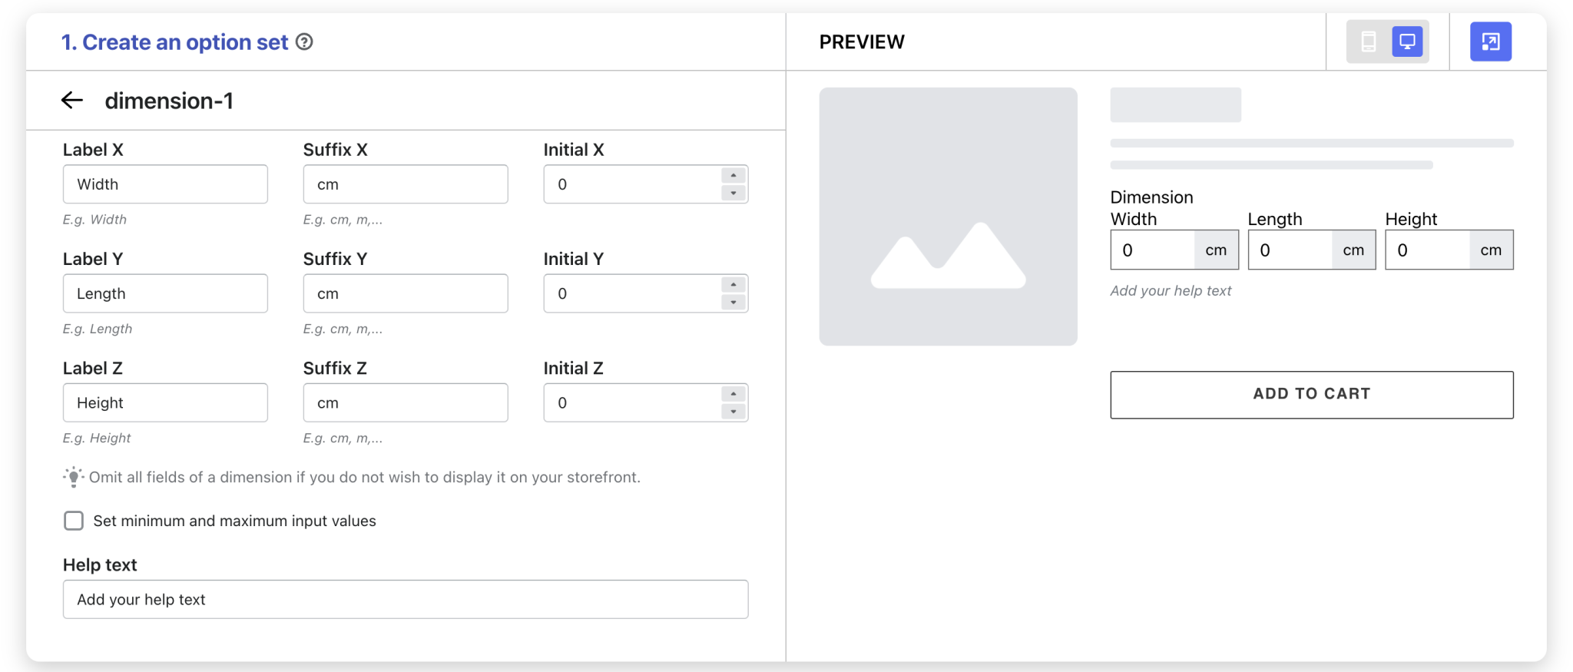Switch preview to desktop view
The width and height of the screenshot is (1573, 672).
click(1407, 41)
